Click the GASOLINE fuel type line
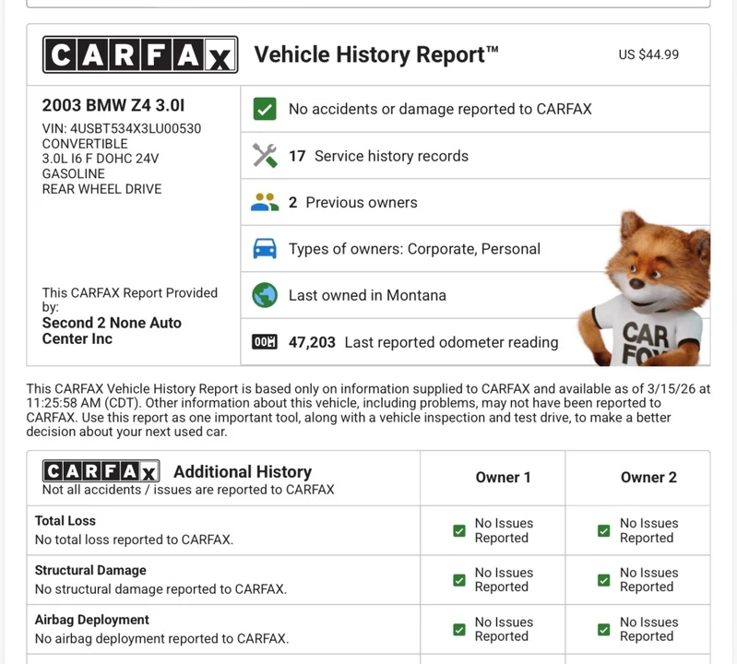737x664 pixels. [x=74, y=174]
